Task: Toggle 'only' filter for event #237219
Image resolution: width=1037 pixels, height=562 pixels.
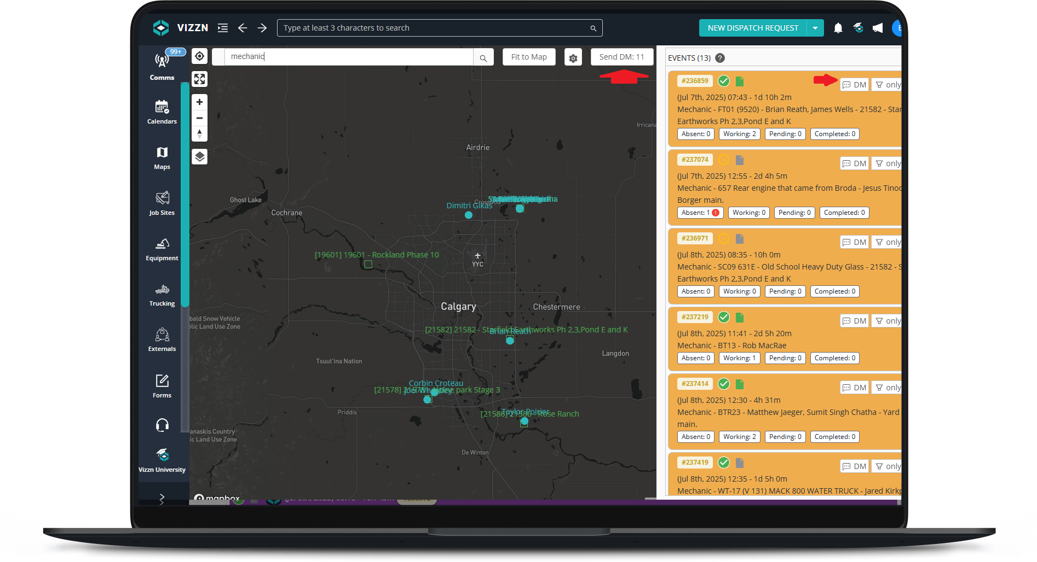Action: (x=888, y=321)
